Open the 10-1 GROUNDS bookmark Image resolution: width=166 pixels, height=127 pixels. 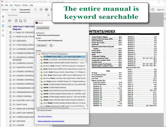(x=19, y=41)
